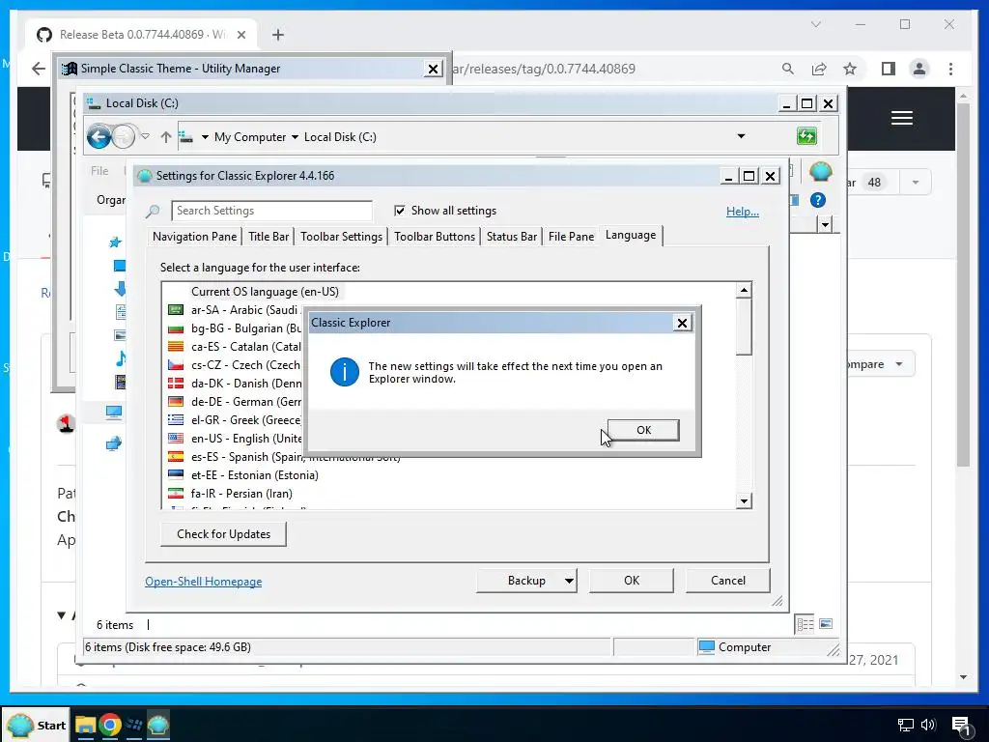Click Check for Updates button
The height and width of the screenshot is (742, 989).
pos(223,533)
